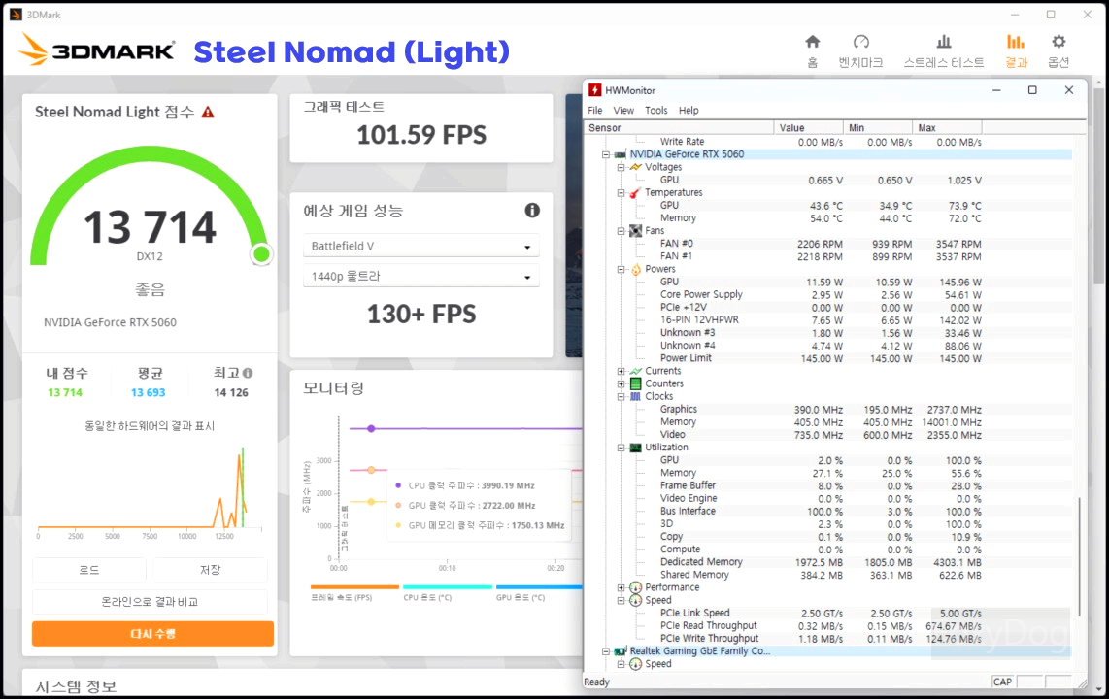Click the Fans icon in HWMonitor tree

point(635,230)
